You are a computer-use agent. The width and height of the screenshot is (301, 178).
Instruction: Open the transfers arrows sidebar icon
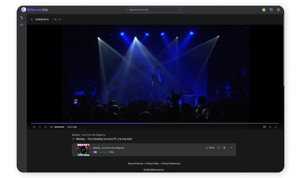(22, 18)
